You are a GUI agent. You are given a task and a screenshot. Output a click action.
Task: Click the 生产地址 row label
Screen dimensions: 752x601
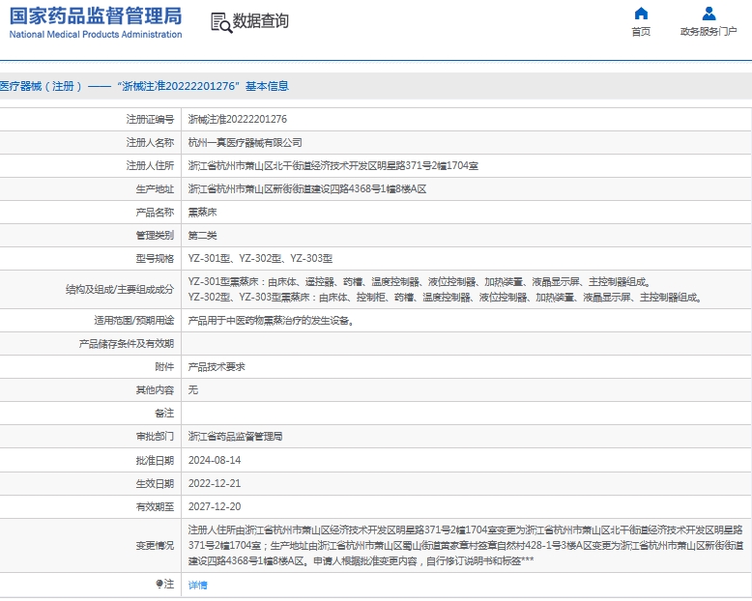(155, 188)
